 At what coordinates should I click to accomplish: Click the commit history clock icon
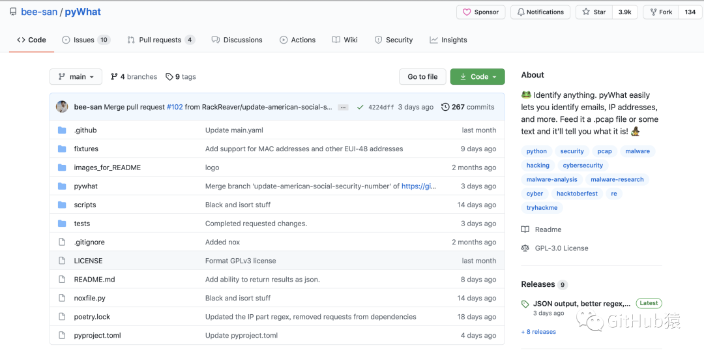click(x=445, y=107)
